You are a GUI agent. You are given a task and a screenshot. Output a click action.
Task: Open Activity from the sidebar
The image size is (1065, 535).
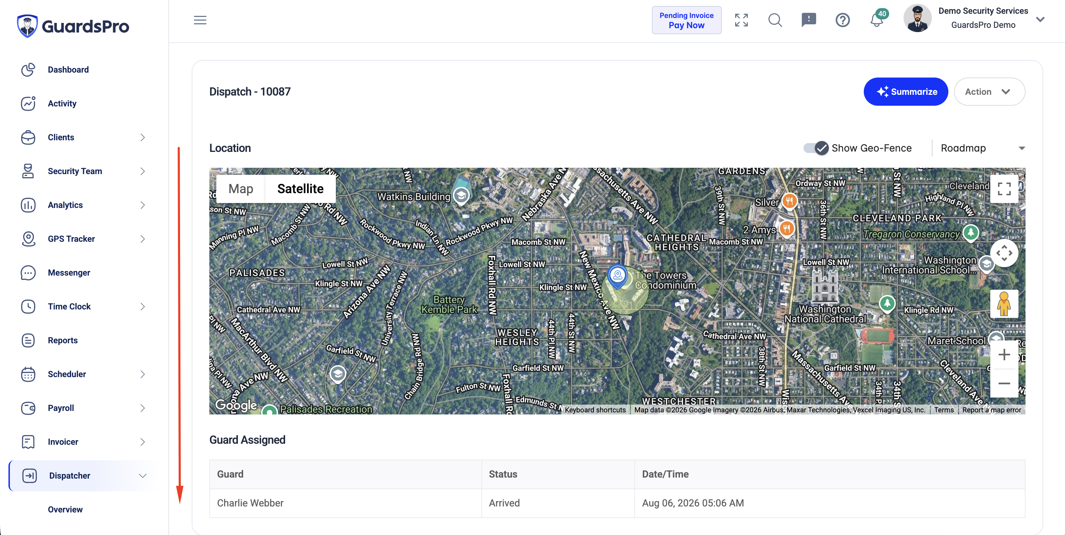(62, 103)
